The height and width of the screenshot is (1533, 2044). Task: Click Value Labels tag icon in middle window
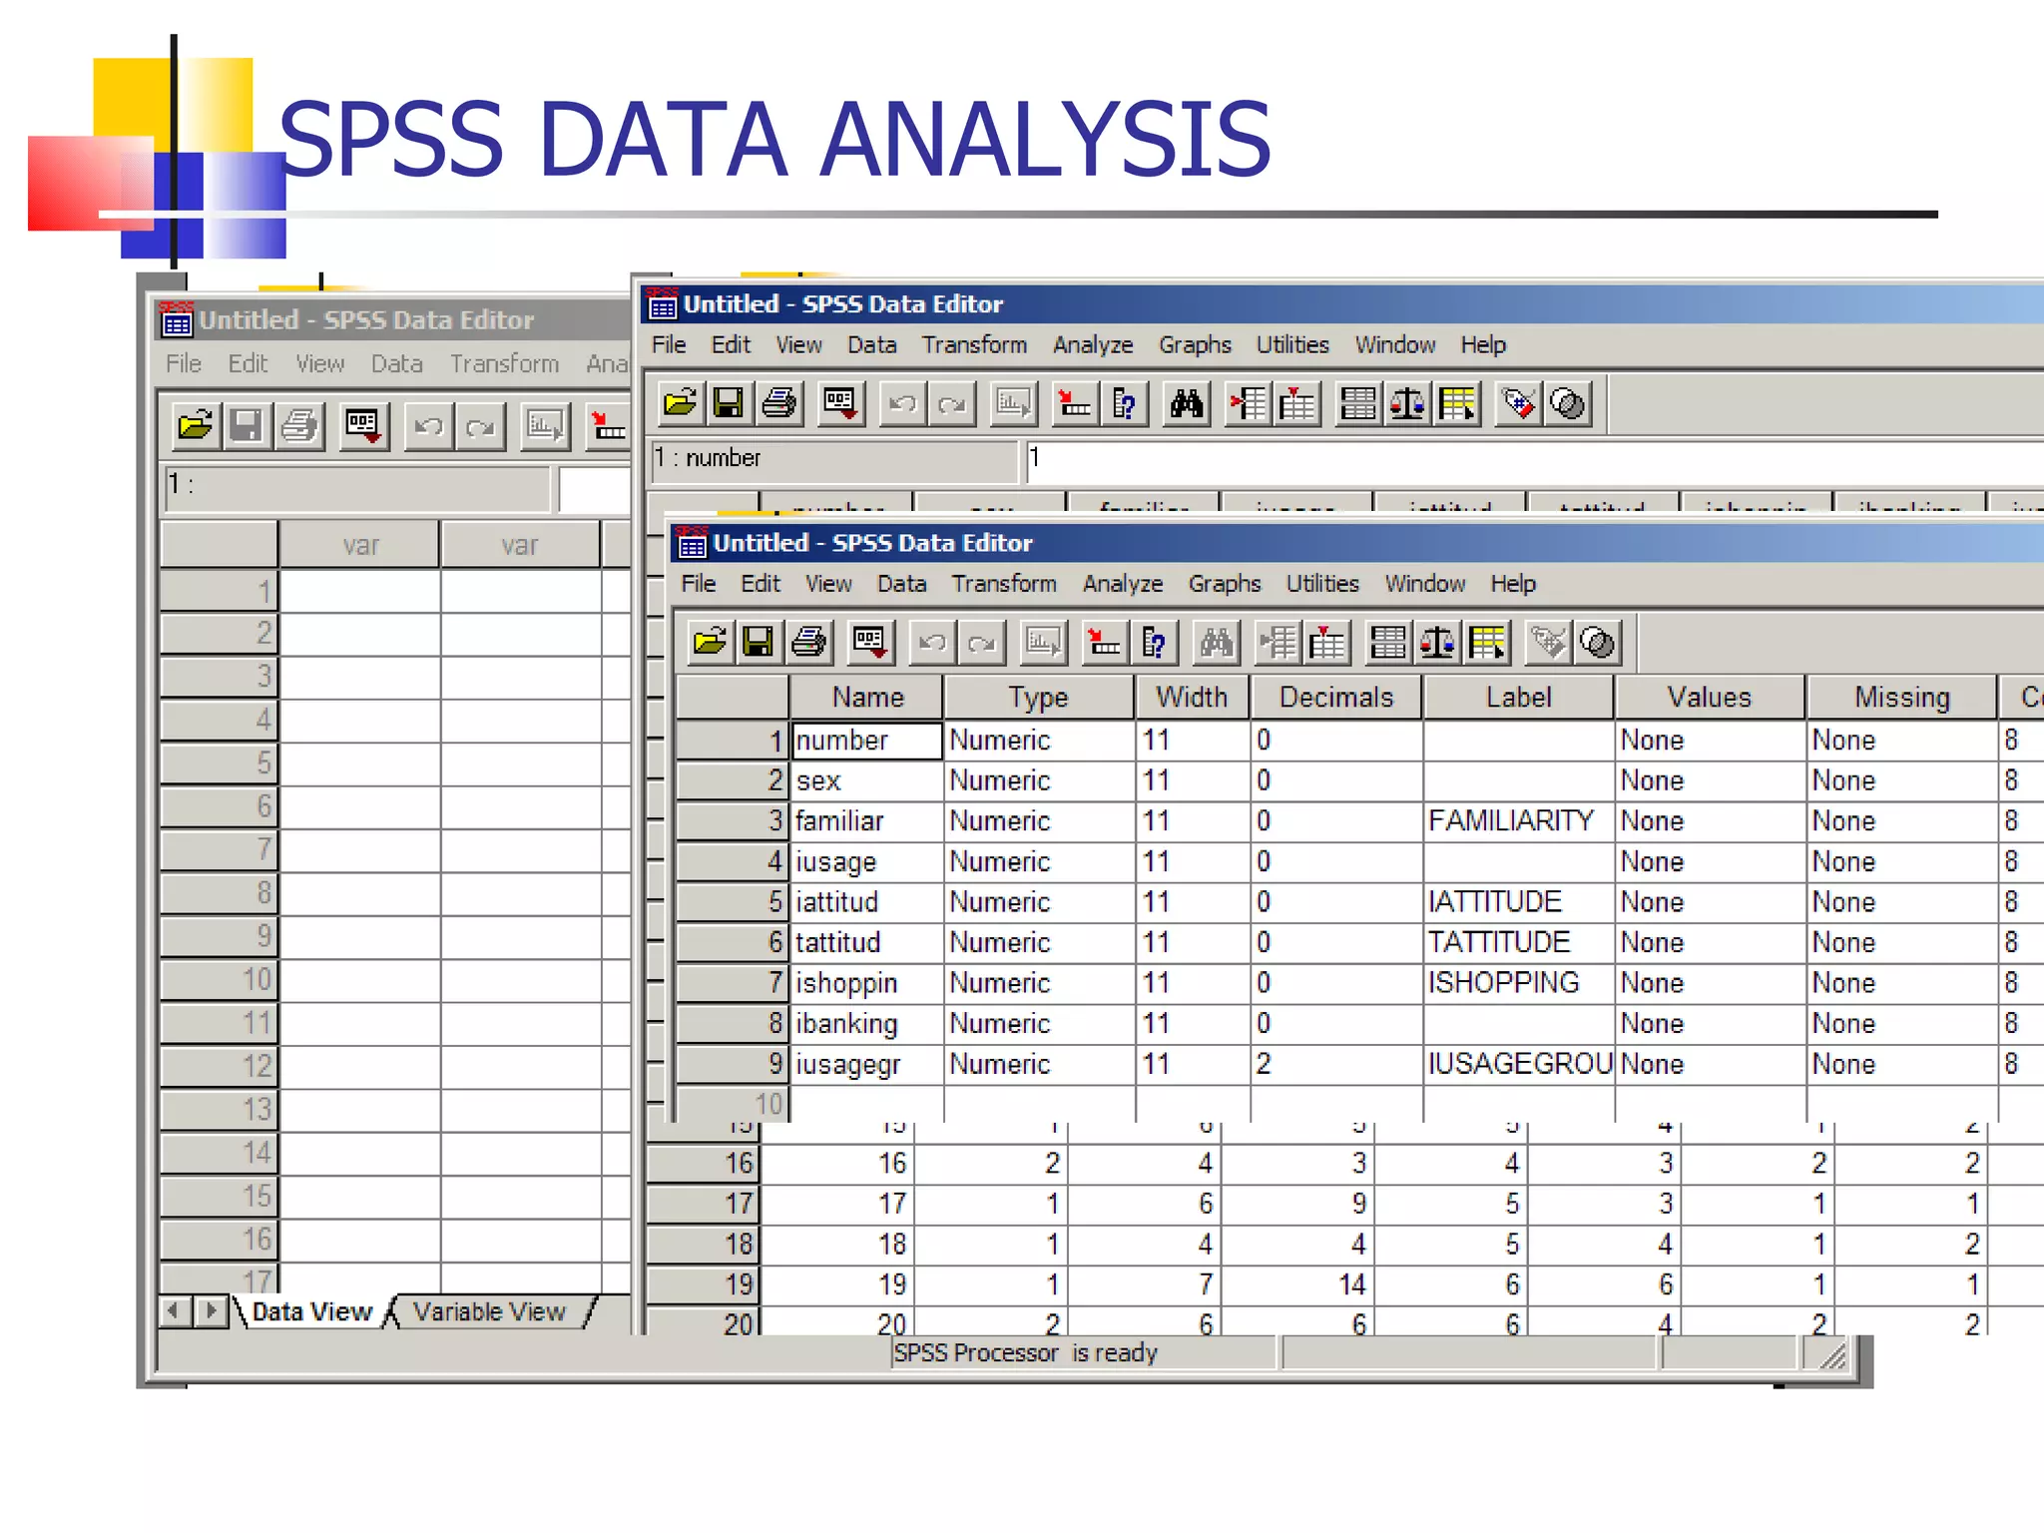(x=1518, y=403)
